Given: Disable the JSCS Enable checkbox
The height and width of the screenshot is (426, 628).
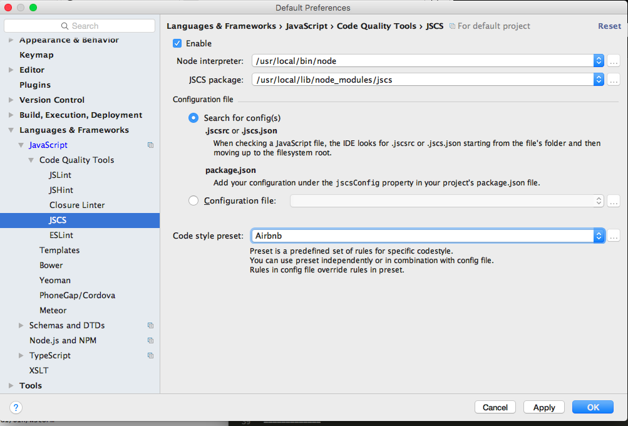Looking at the screenshot, I should point(177,43).
